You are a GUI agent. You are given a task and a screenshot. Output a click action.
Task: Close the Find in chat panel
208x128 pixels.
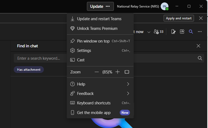tap(198, 46)
